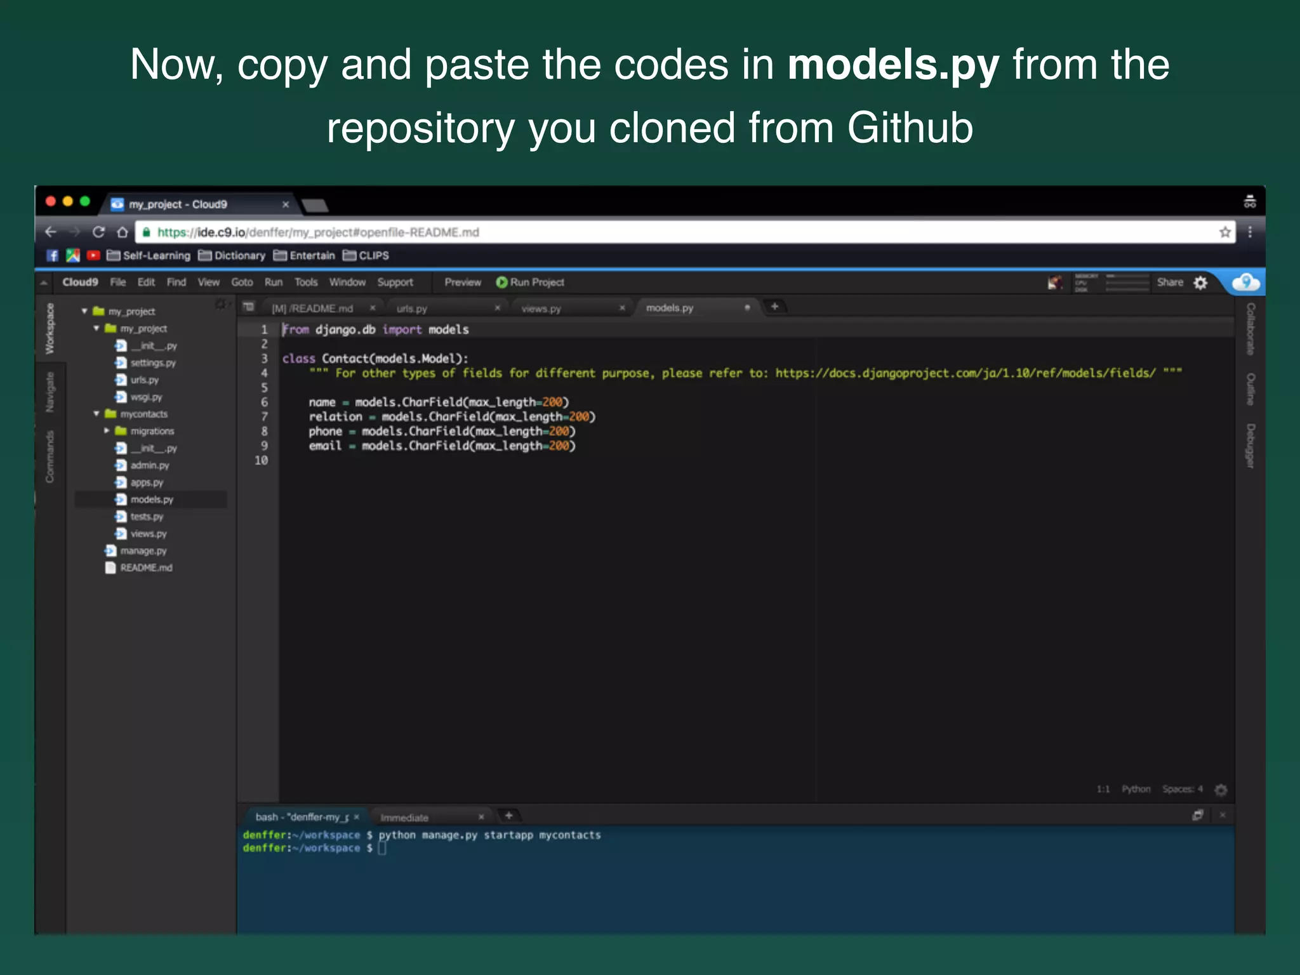Click the Cloud9 cloud logo icon

[x=1245, y=282]
